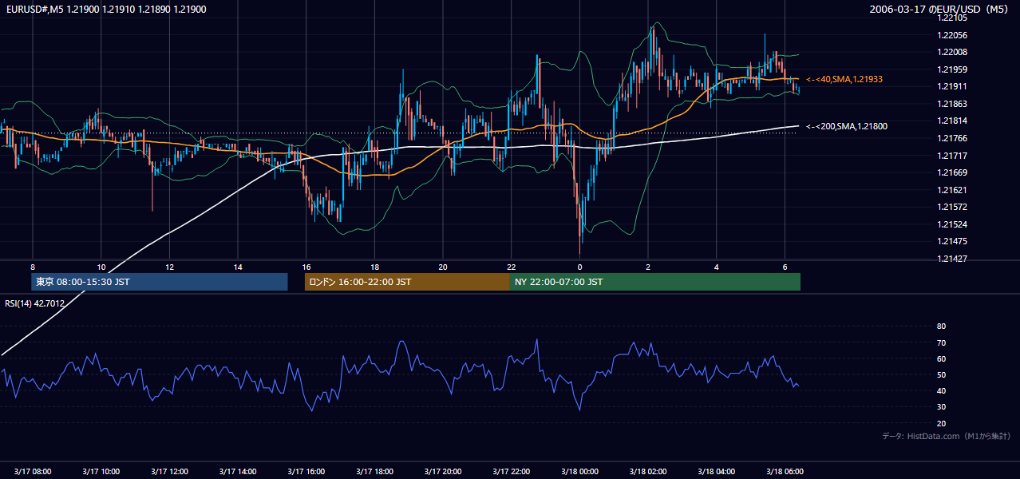
Task: Click hour label 22 under the price chart
Action: point(512,267)
